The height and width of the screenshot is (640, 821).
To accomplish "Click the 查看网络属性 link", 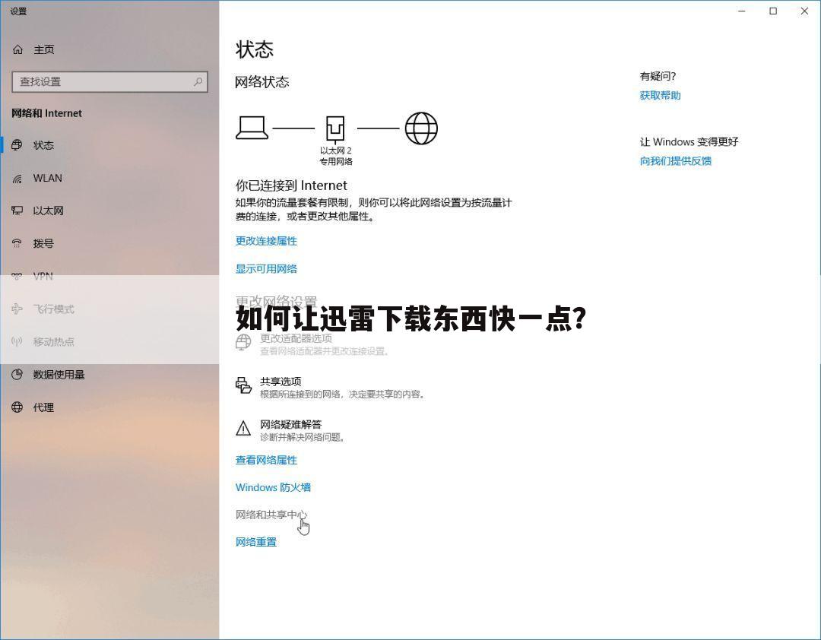I will point(266,461).
